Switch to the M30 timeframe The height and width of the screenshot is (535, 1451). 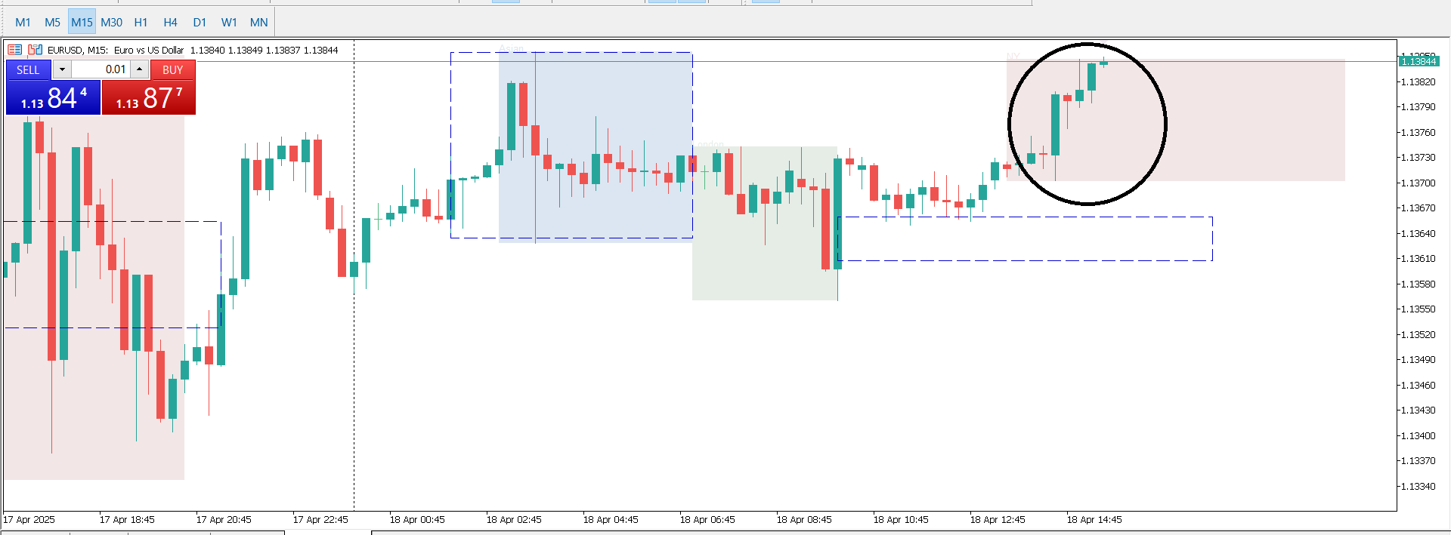coord(111,23)
